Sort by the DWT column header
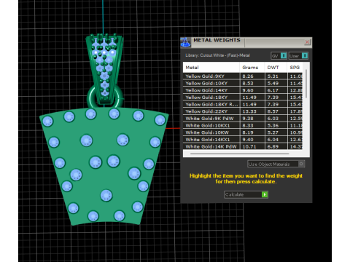The image size is (350, 262). pos(276,68)
